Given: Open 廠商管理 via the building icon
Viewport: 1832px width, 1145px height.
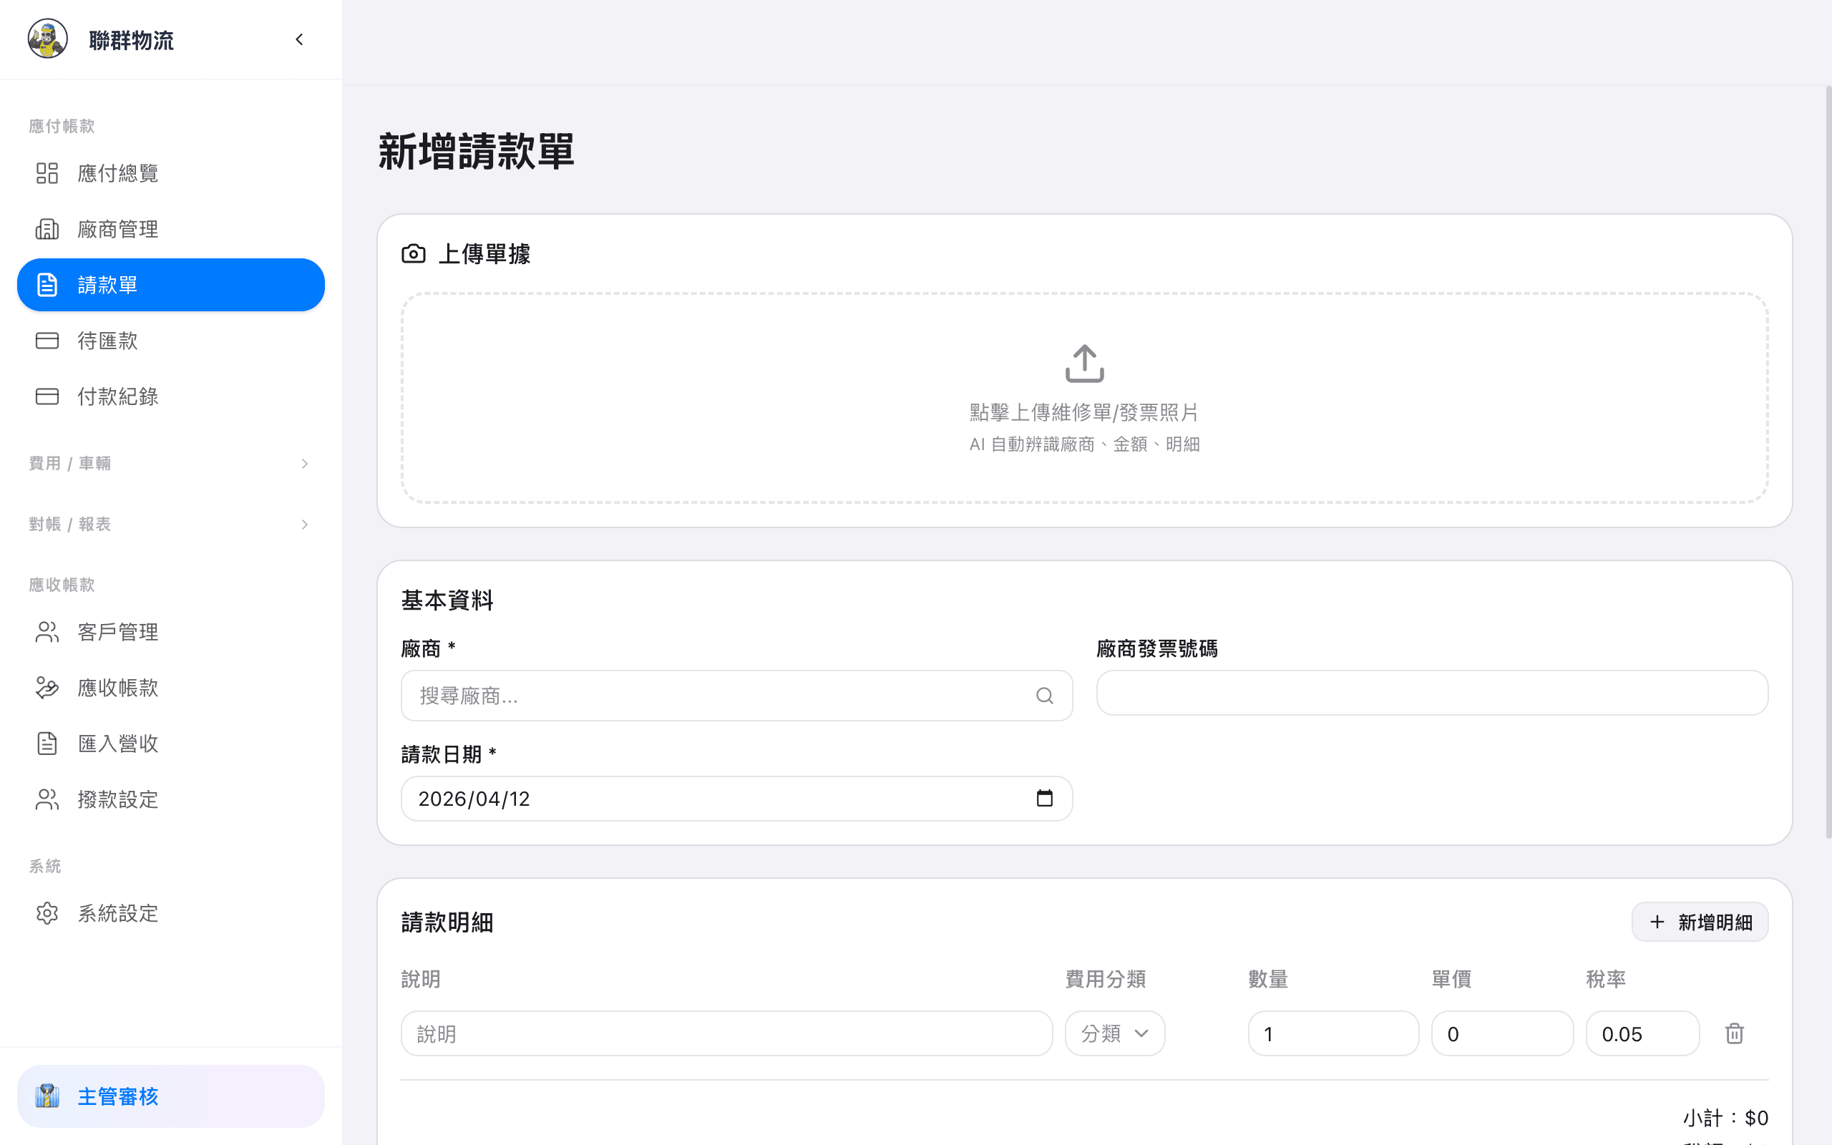Looking at the screenshot, I should [47, 229].
